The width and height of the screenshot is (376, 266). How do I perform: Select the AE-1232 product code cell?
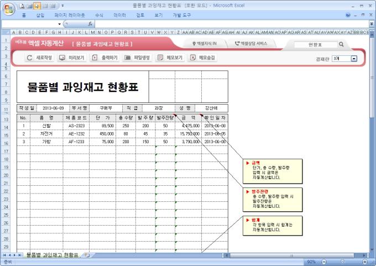click(x=76, y=134)
